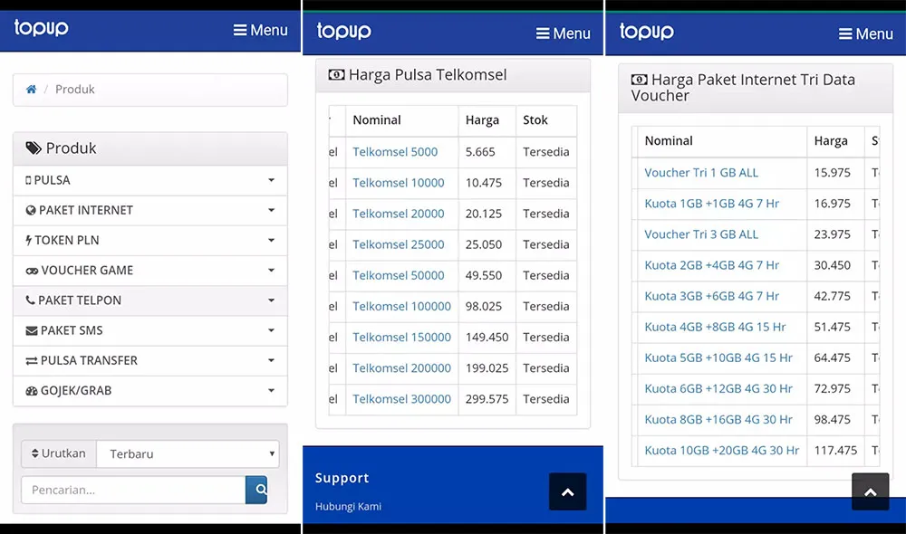Open the Voucher Tri 3 GB ALL link
The height and width of the screenshot is (534, 906).
click(701, 234)
